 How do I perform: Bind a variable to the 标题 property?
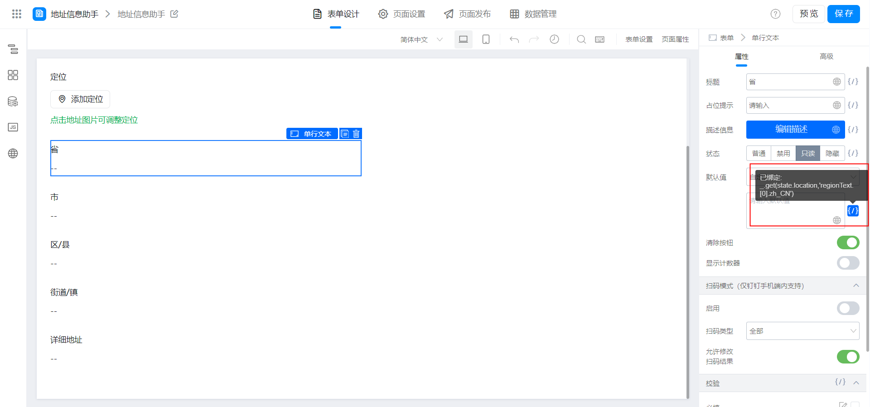pos(853,82)
